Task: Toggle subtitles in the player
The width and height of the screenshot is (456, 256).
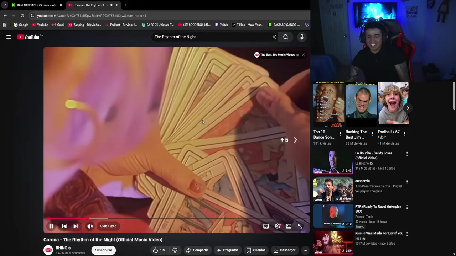Action: (266, 226)
